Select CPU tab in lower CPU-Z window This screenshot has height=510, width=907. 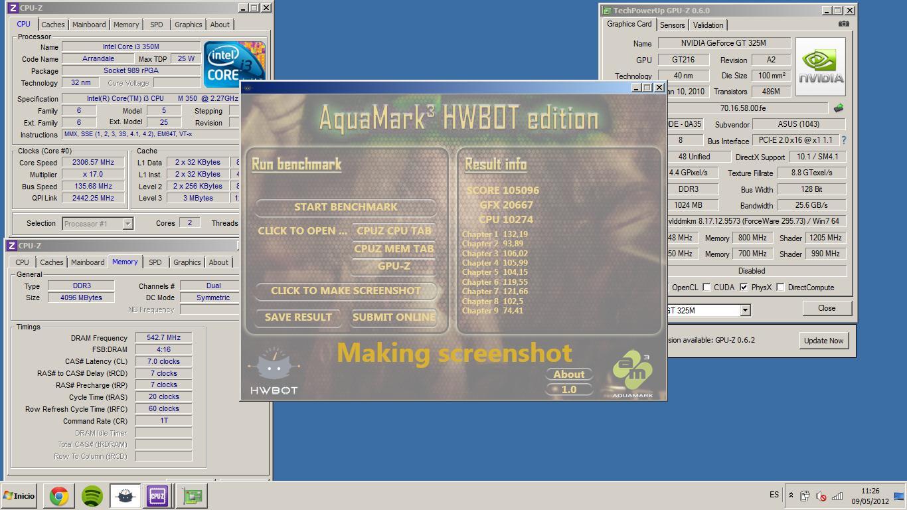tap(22, 262)
